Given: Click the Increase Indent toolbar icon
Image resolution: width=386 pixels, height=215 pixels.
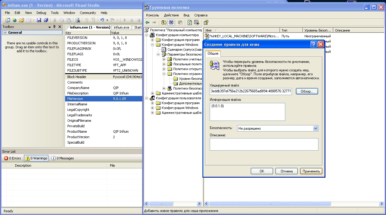Looking at the screenshot, I should (93, 20).
